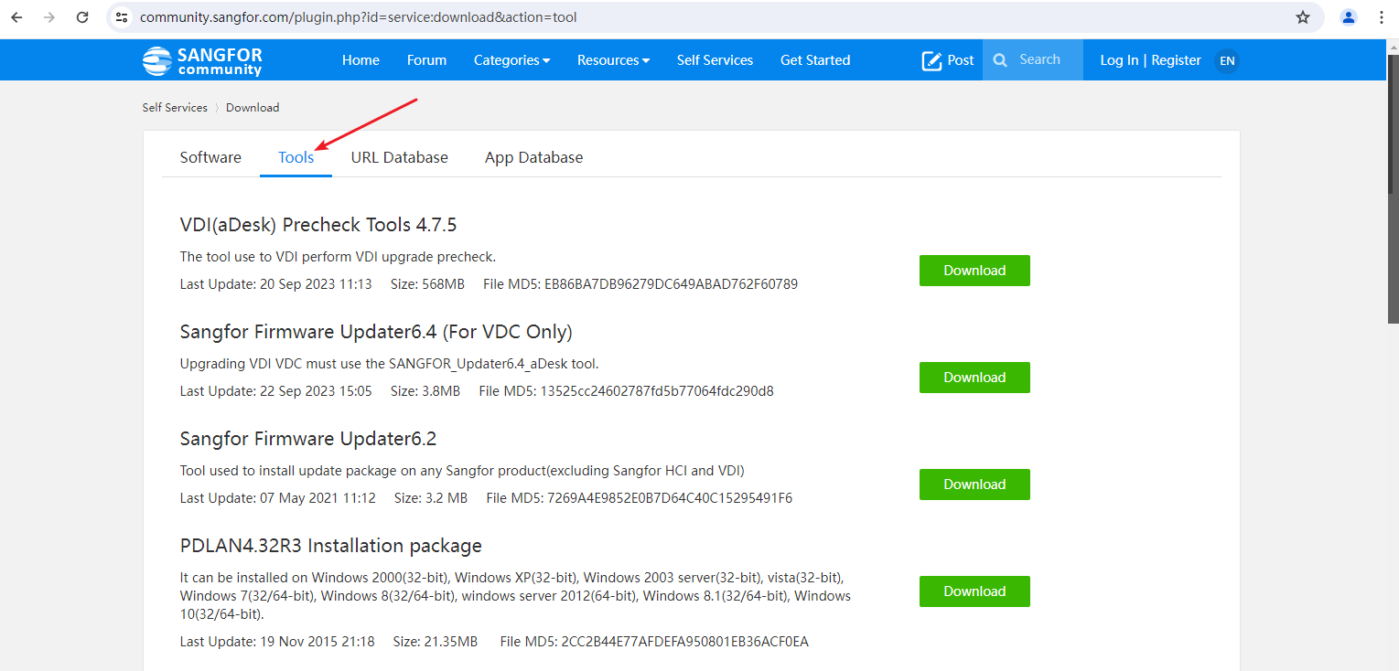Viewport: 1399px width, 671px height.
Task: Download VDI(aDesk) Precheck Tools 4.7.5
Action: pyautogui.click(x=974, y=271)
